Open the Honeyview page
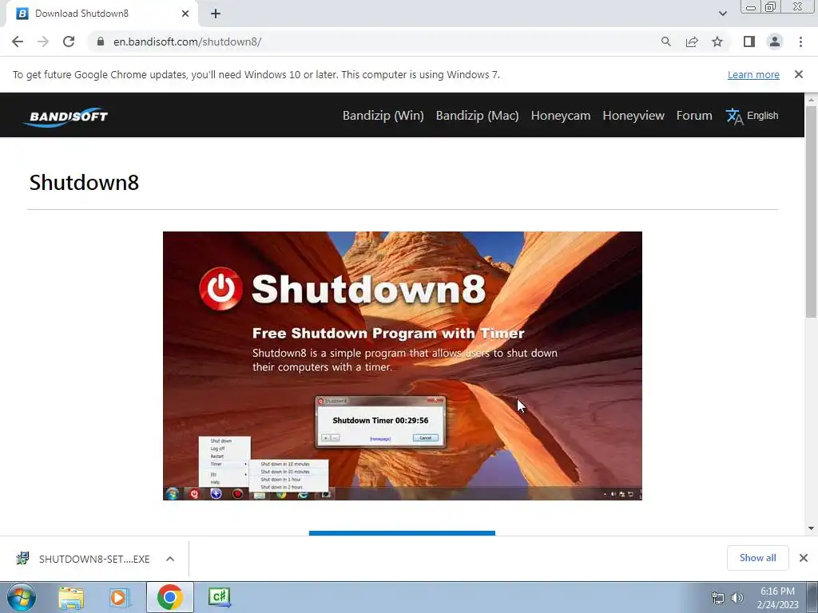 [x=633, y=116]
